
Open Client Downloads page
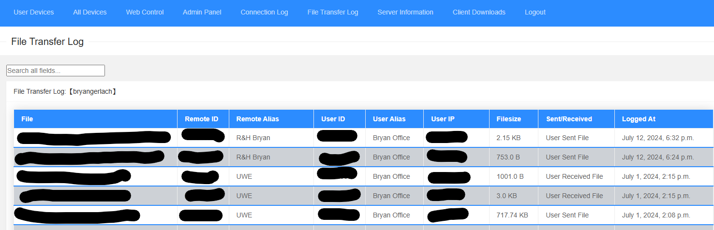[x=479, y=12]
